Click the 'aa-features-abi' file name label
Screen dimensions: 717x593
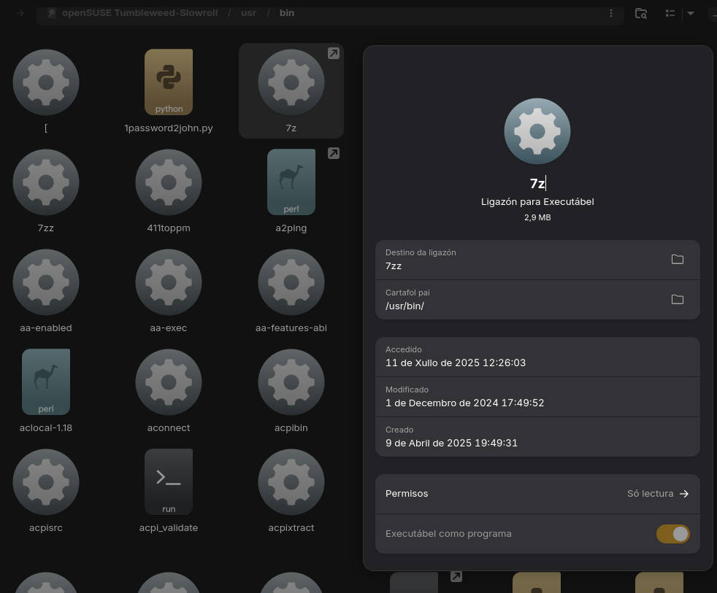pyautogui.click(x=291, y=328)
